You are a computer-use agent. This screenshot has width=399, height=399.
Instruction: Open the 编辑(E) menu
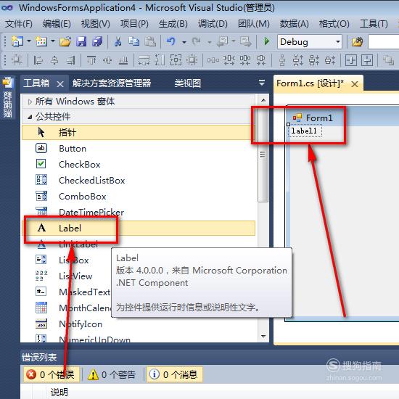[57, 24]
